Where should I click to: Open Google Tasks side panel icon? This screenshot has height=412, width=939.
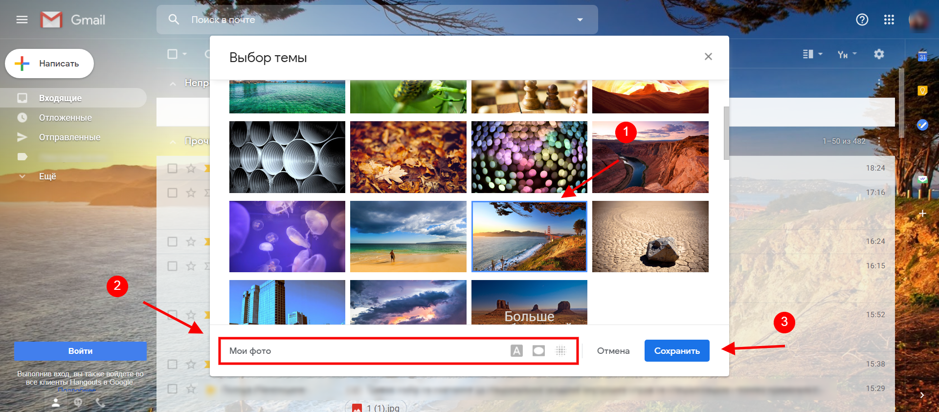tap(922, 125)
